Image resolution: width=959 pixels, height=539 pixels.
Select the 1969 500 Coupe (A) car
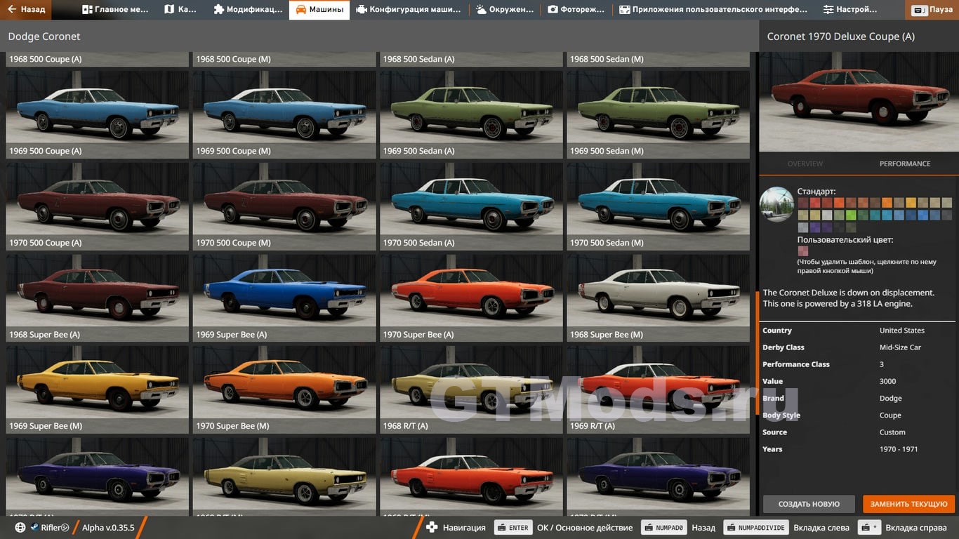point(98,115)
